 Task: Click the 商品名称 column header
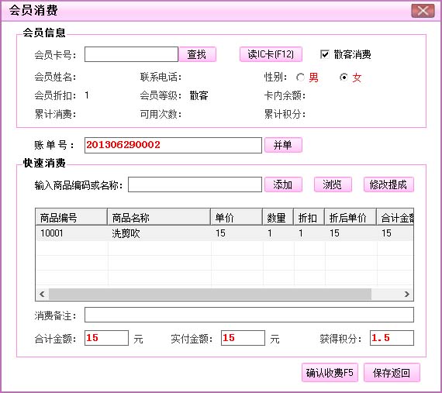pyautogui.click(x=159, y=217)
